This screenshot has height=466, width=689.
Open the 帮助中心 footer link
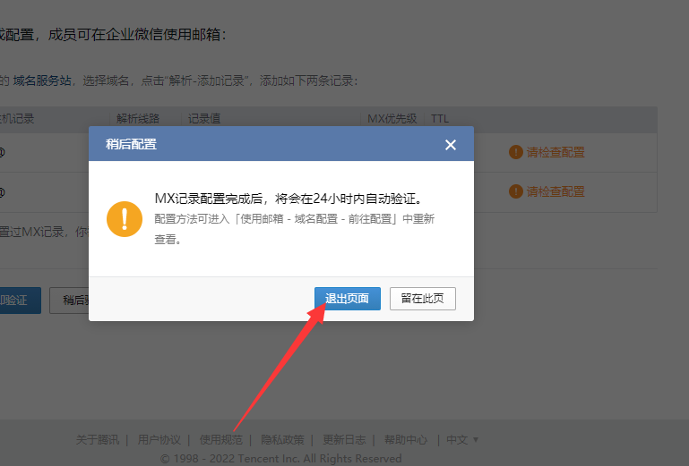(406, 440)
